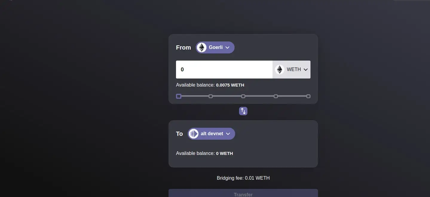The height and width of the screenshot is (197, 430).
Task: Click the Bridging fee 0.01 WETH text
Action: click(x=243, y=178)
